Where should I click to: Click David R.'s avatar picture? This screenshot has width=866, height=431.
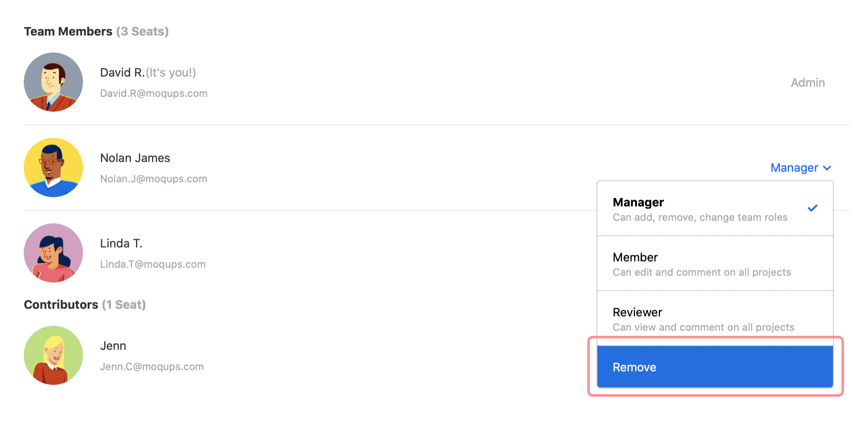53,82
